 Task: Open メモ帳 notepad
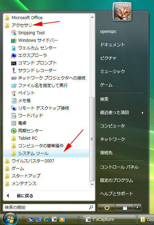[x=21, y=101]
